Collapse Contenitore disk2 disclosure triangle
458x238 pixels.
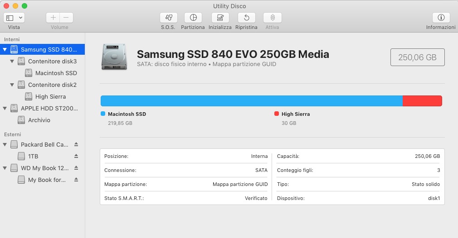(12, 85)
